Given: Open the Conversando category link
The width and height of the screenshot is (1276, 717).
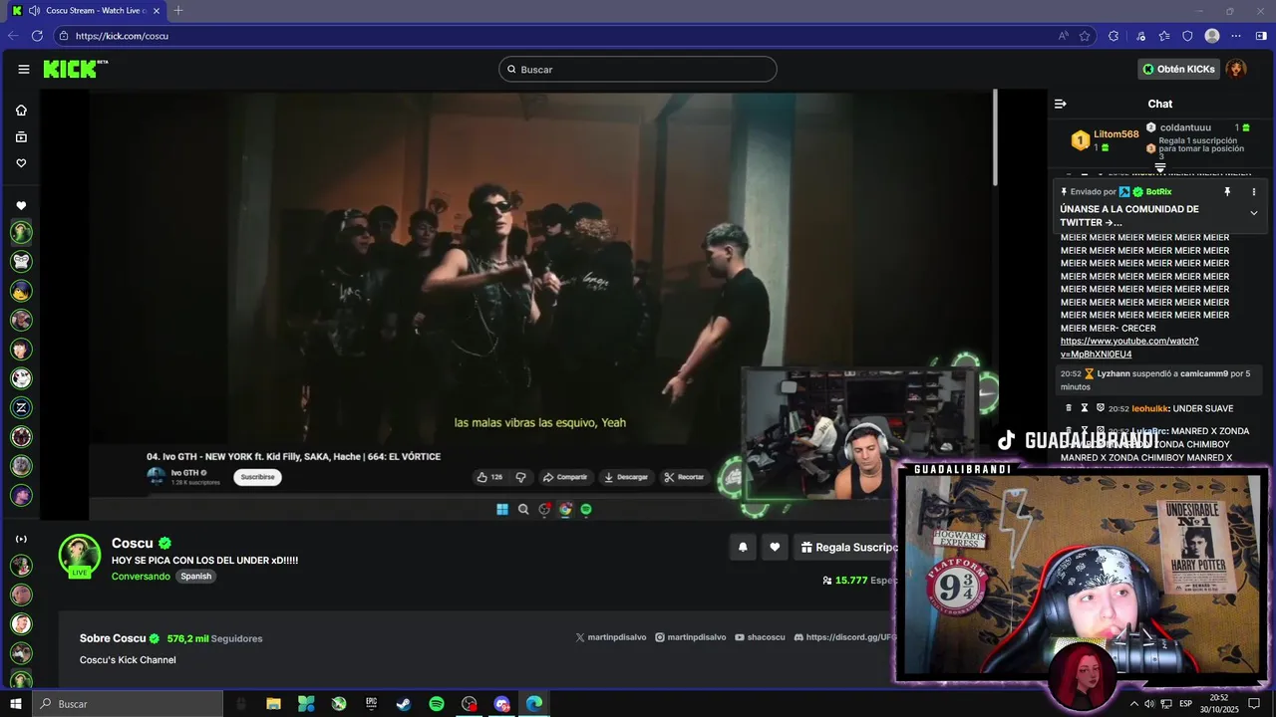Looking at the screenshot, I should pos(141,577).
